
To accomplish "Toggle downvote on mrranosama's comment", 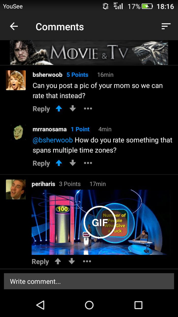I will (72, 163).
